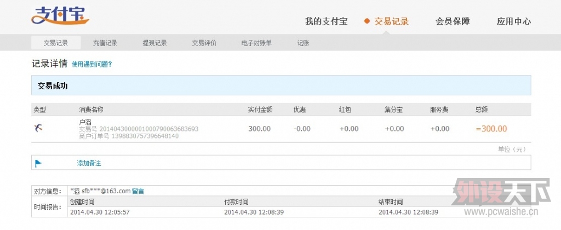The image size is (561, 230).
Task: Open 我的支付宝 in the top navigation
Action: [326, 22]
